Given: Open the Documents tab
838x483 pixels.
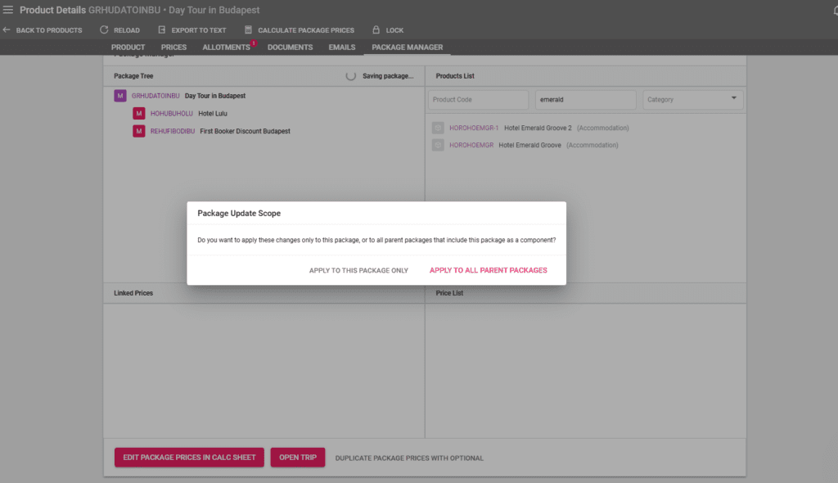Looking at the screenshot, I should [x=290, y=47].
